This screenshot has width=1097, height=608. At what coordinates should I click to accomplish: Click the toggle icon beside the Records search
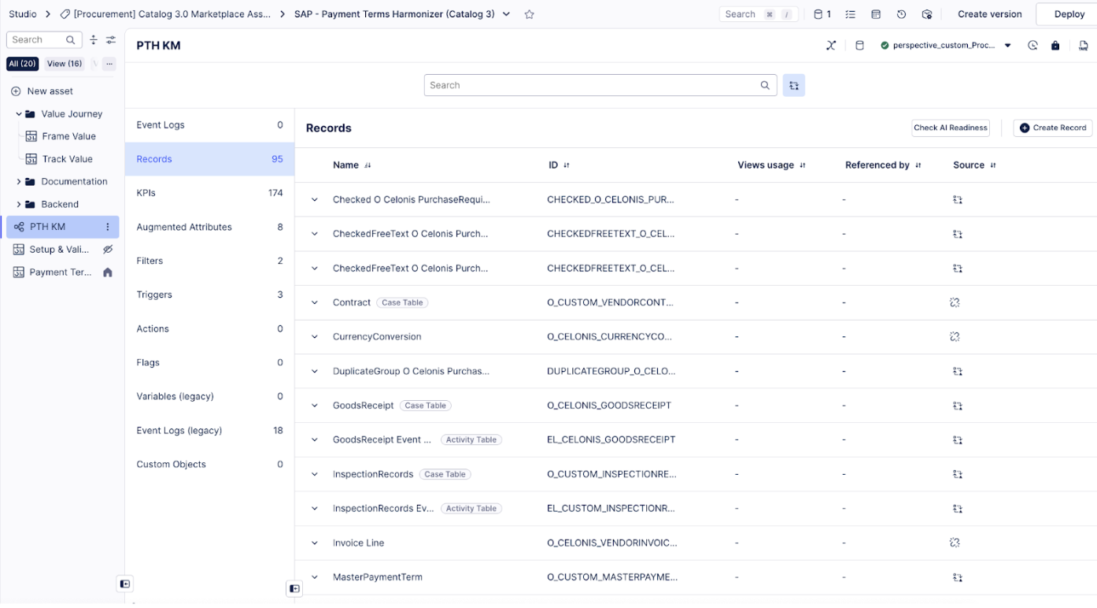pyautogui.click(x=793, y=85)
